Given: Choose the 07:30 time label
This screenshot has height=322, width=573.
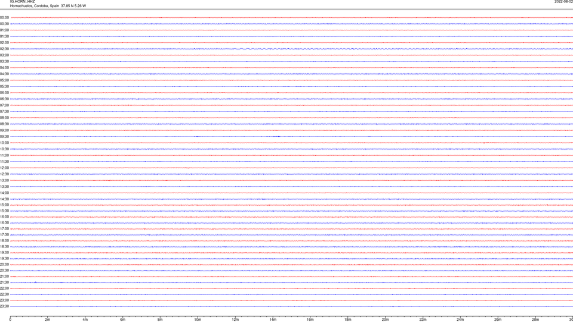Looking at the screenshot, I should (4, 112).
